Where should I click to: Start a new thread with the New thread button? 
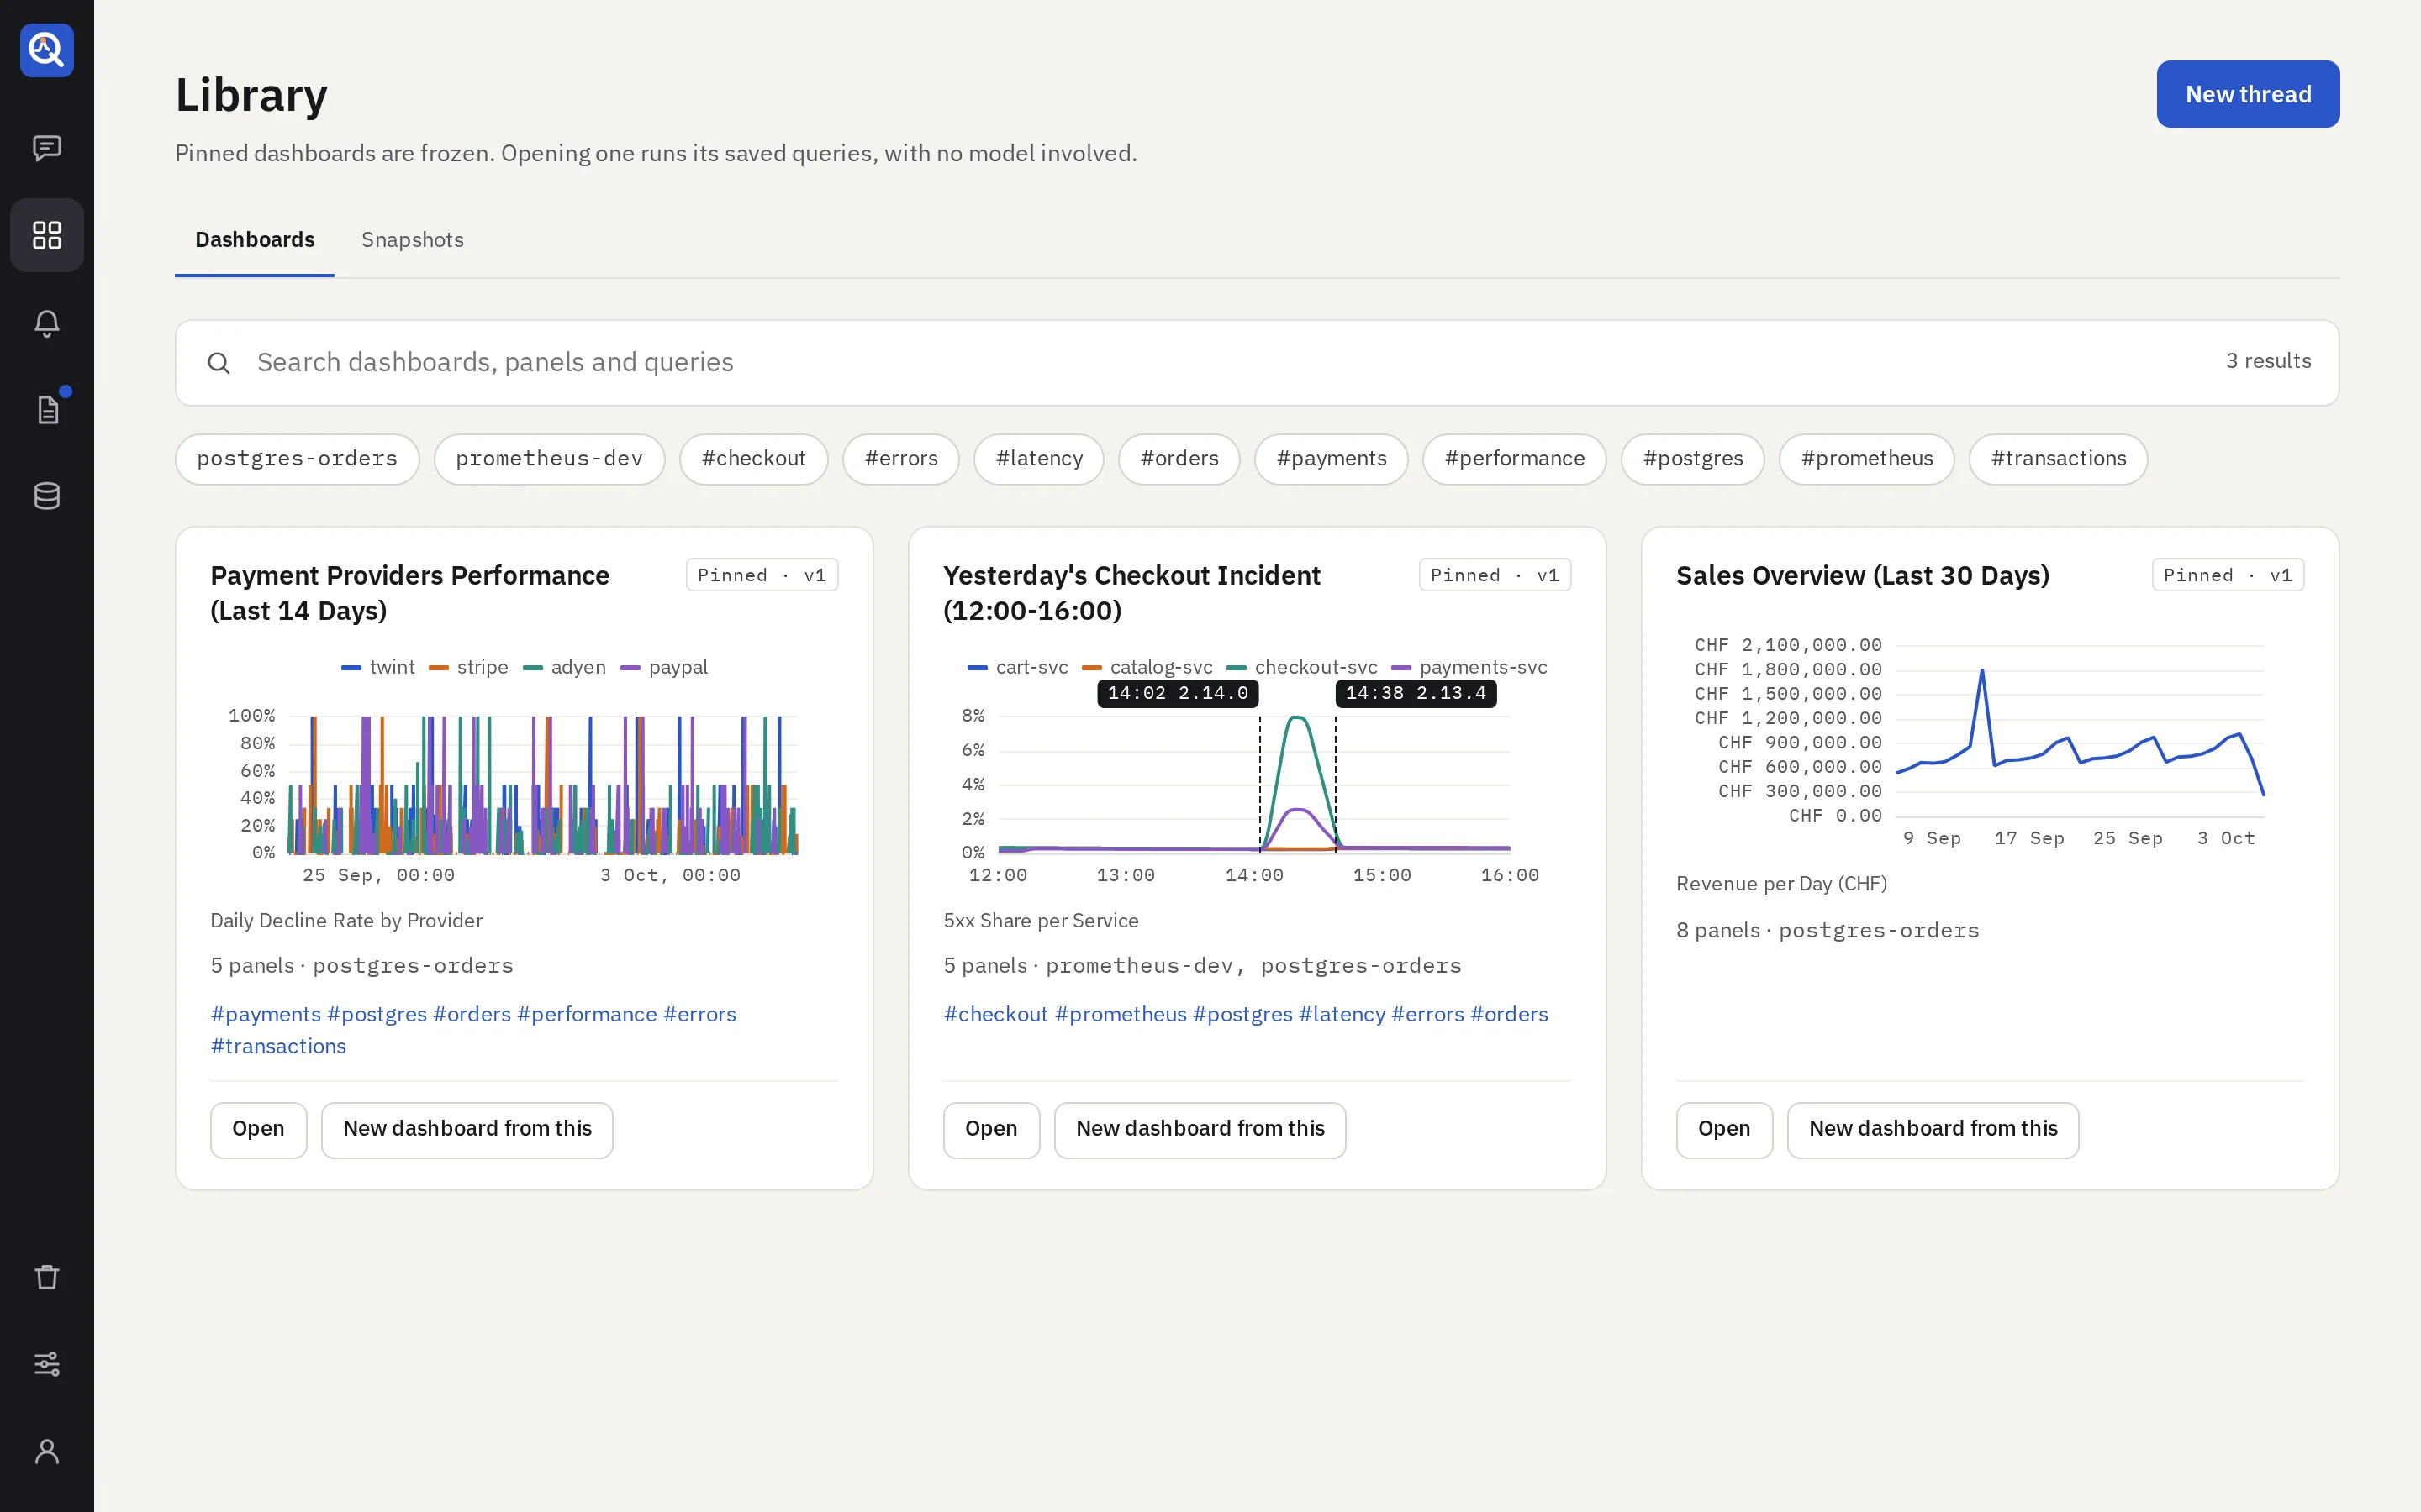(2247, 94)
